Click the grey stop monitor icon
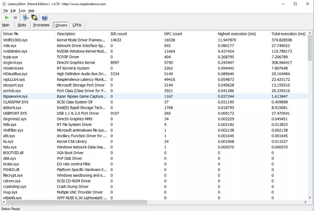 point(15,18)
